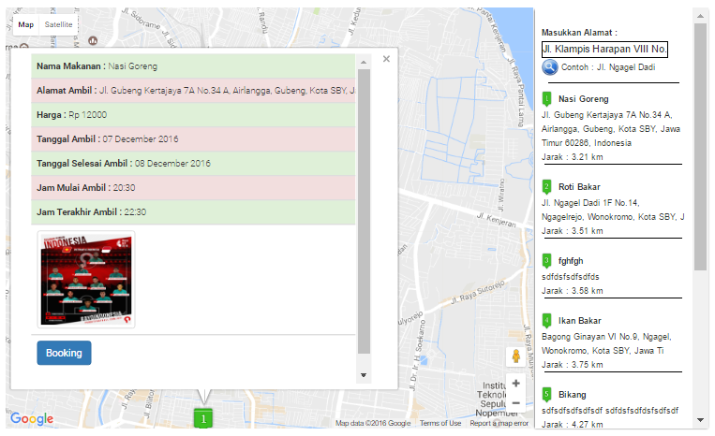The height and width of the screenshot is (436, 715).
Task: Click Jl. Raya Sutorejo map label
Action: [477, 292]
